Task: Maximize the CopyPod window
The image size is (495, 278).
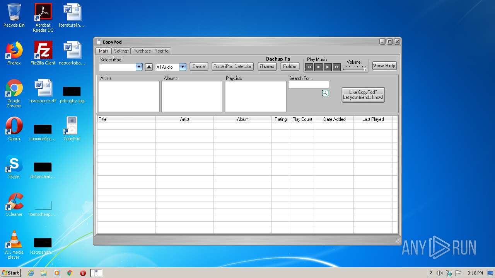Action: pyautogui.click(x=390, y=42)
